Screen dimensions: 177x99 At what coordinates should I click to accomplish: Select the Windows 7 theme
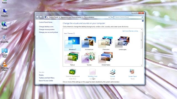(72, 43)
